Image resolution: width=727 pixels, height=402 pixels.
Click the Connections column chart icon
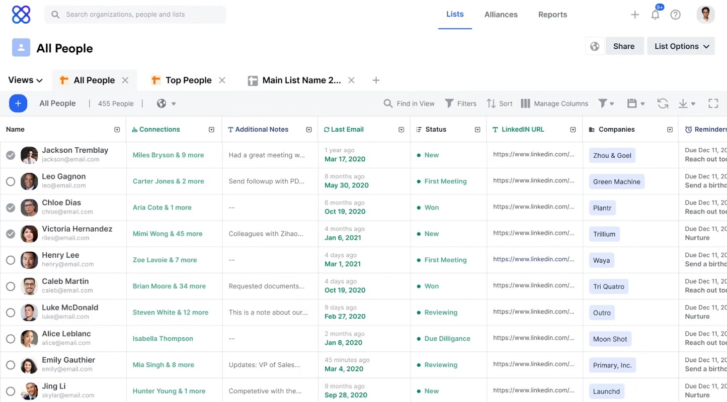pos(135,130)
